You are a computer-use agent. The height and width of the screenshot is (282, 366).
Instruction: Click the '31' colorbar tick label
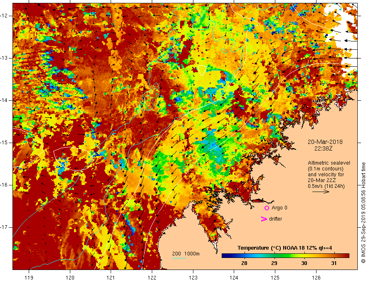click(x=334, y=263)
